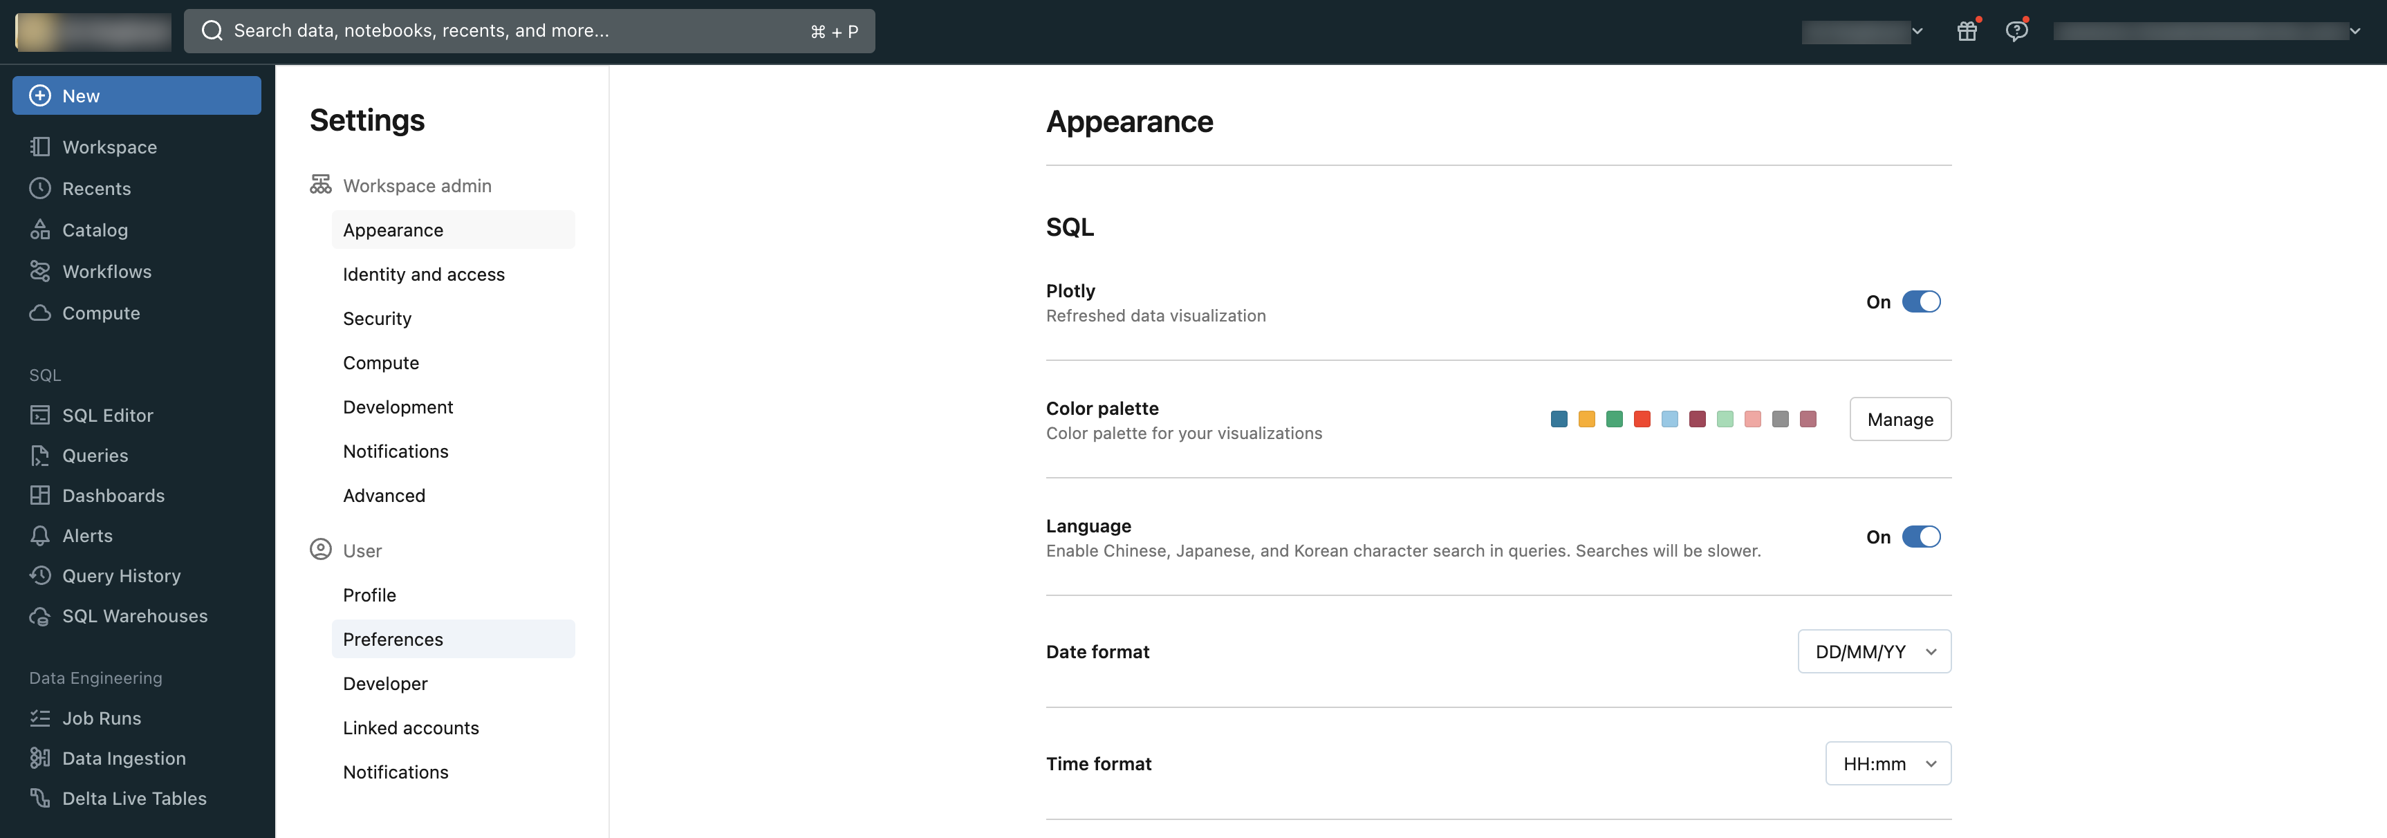This screenshot has width=2387, height=838.
Task: Expand Date format dropdown
Action: coord(1874,651)
